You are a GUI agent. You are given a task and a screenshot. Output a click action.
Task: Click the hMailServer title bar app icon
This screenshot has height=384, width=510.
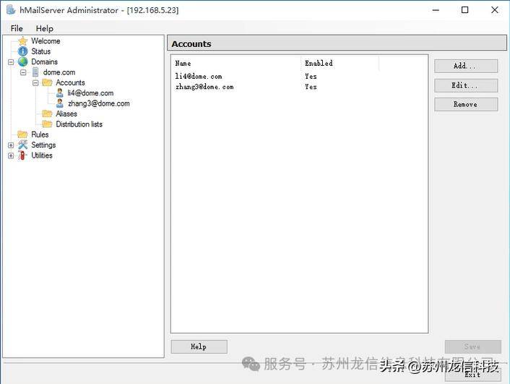[x=11, y=10]
